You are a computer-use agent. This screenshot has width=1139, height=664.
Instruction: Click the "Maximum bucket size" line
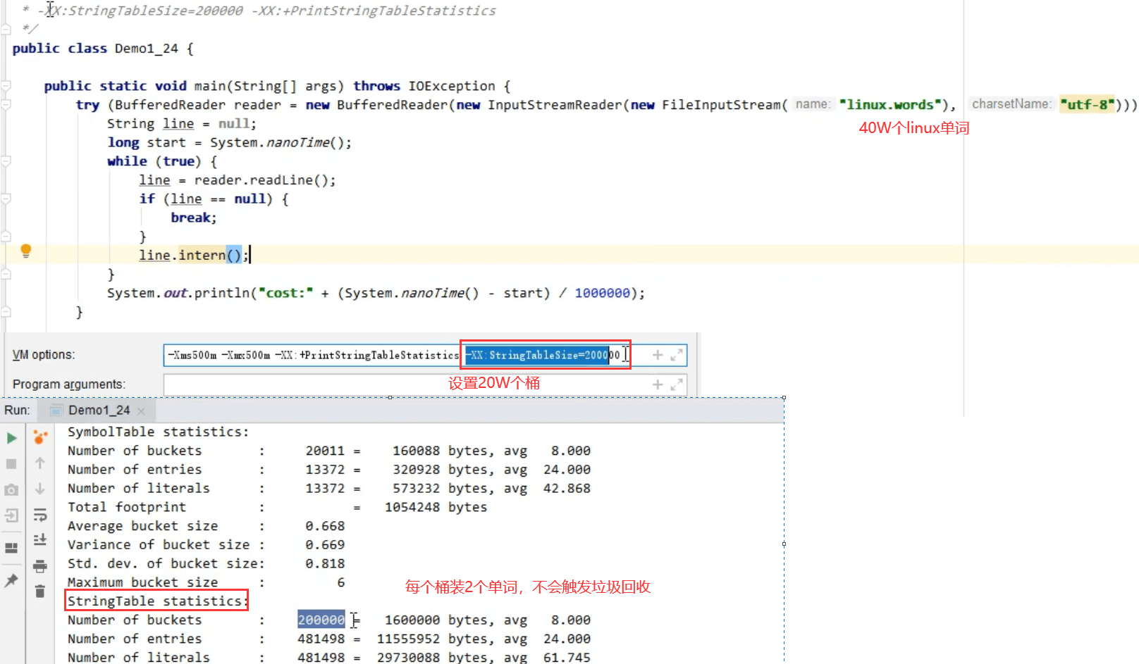(142, 582)
